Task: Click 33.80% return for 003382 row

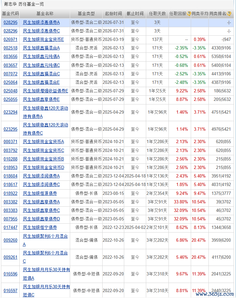Action: point(181,202)
